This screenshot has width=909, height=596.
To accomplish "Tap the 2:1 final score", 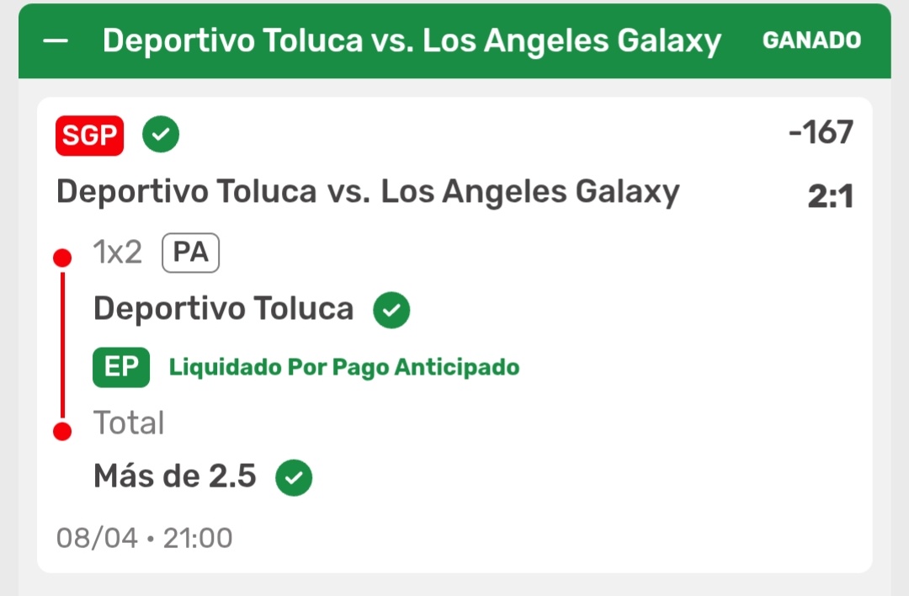I will coord(830,196).
